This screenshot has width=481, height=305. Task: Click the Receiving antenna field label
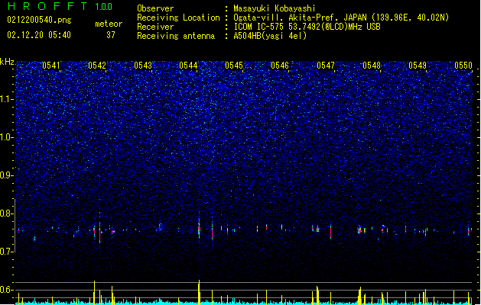point(176,36)
